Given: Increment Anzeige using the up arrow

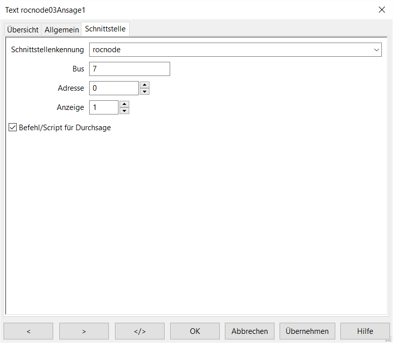Looking at the screenshot, I should click(124, 104).
